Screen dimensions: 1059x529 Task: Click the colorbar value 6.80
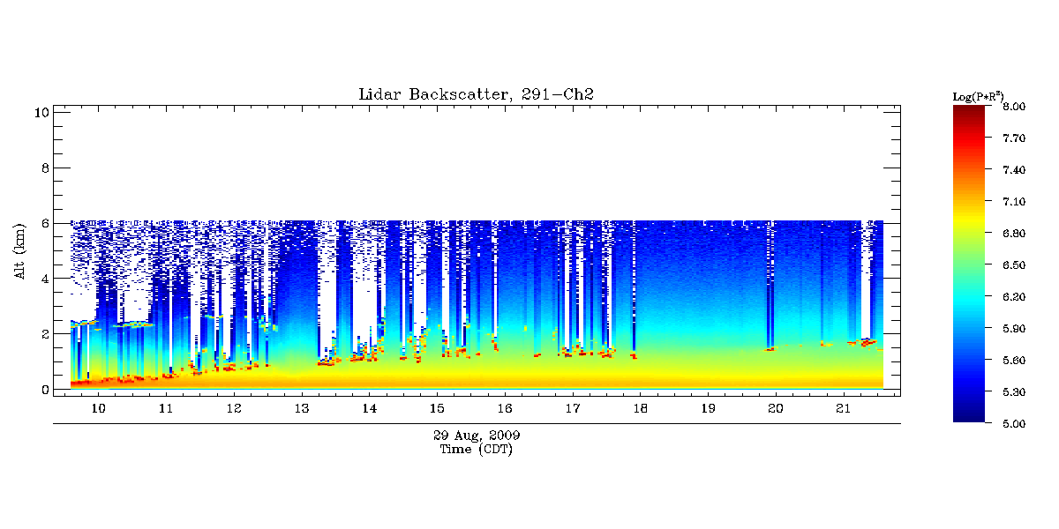1014,234
